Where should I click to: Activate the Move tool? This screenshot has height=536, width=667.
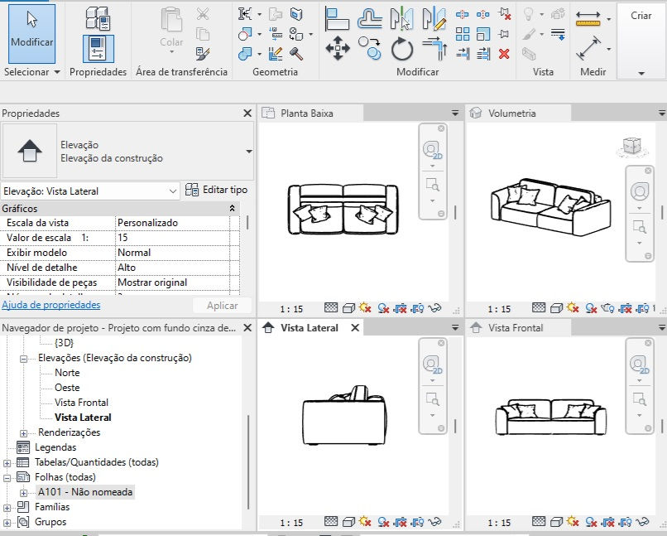click(x=338, y=48)
